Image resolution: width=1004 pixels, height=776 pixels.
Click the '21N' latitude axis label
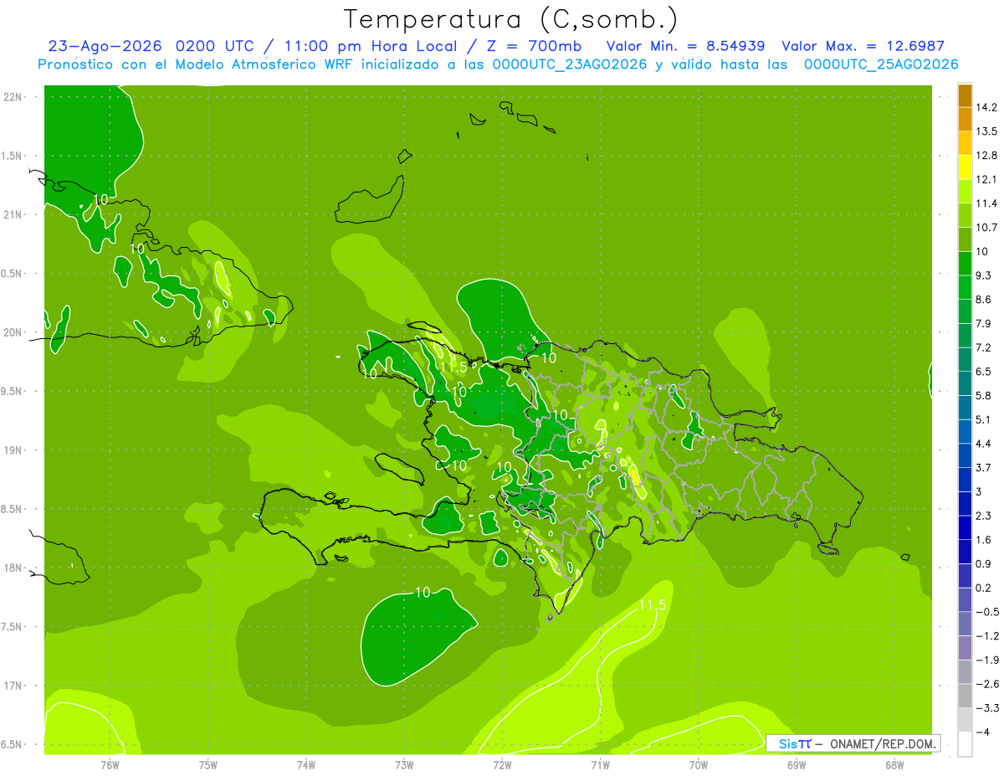point(13,214)
